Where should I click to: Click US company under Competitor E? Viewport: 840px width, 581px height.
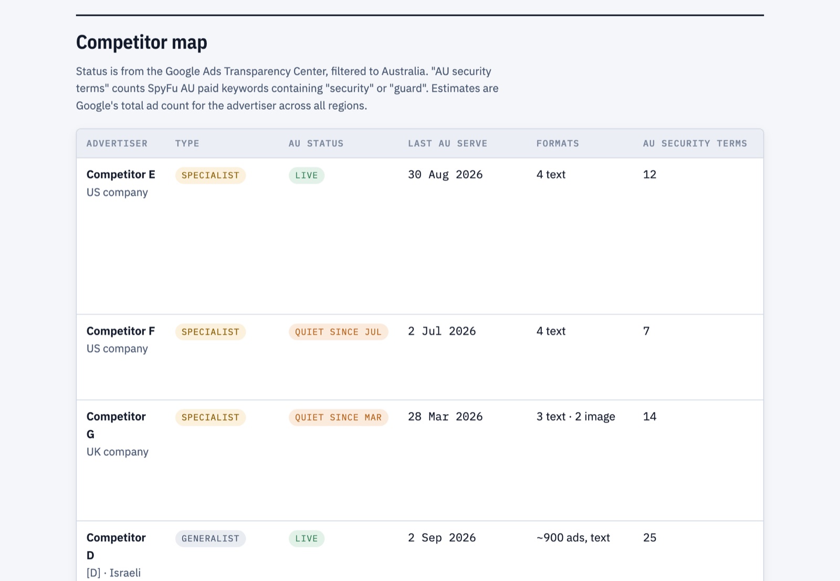118,193
